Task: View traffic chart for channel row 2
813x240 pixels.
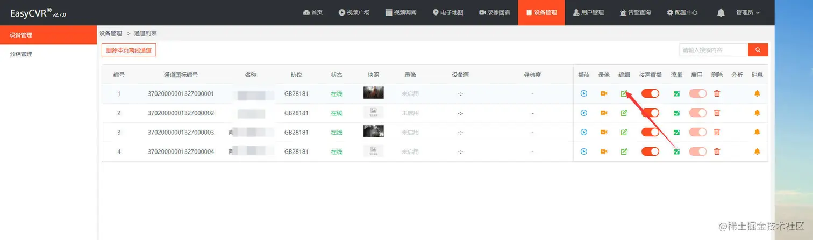Action: pos(676,113)
